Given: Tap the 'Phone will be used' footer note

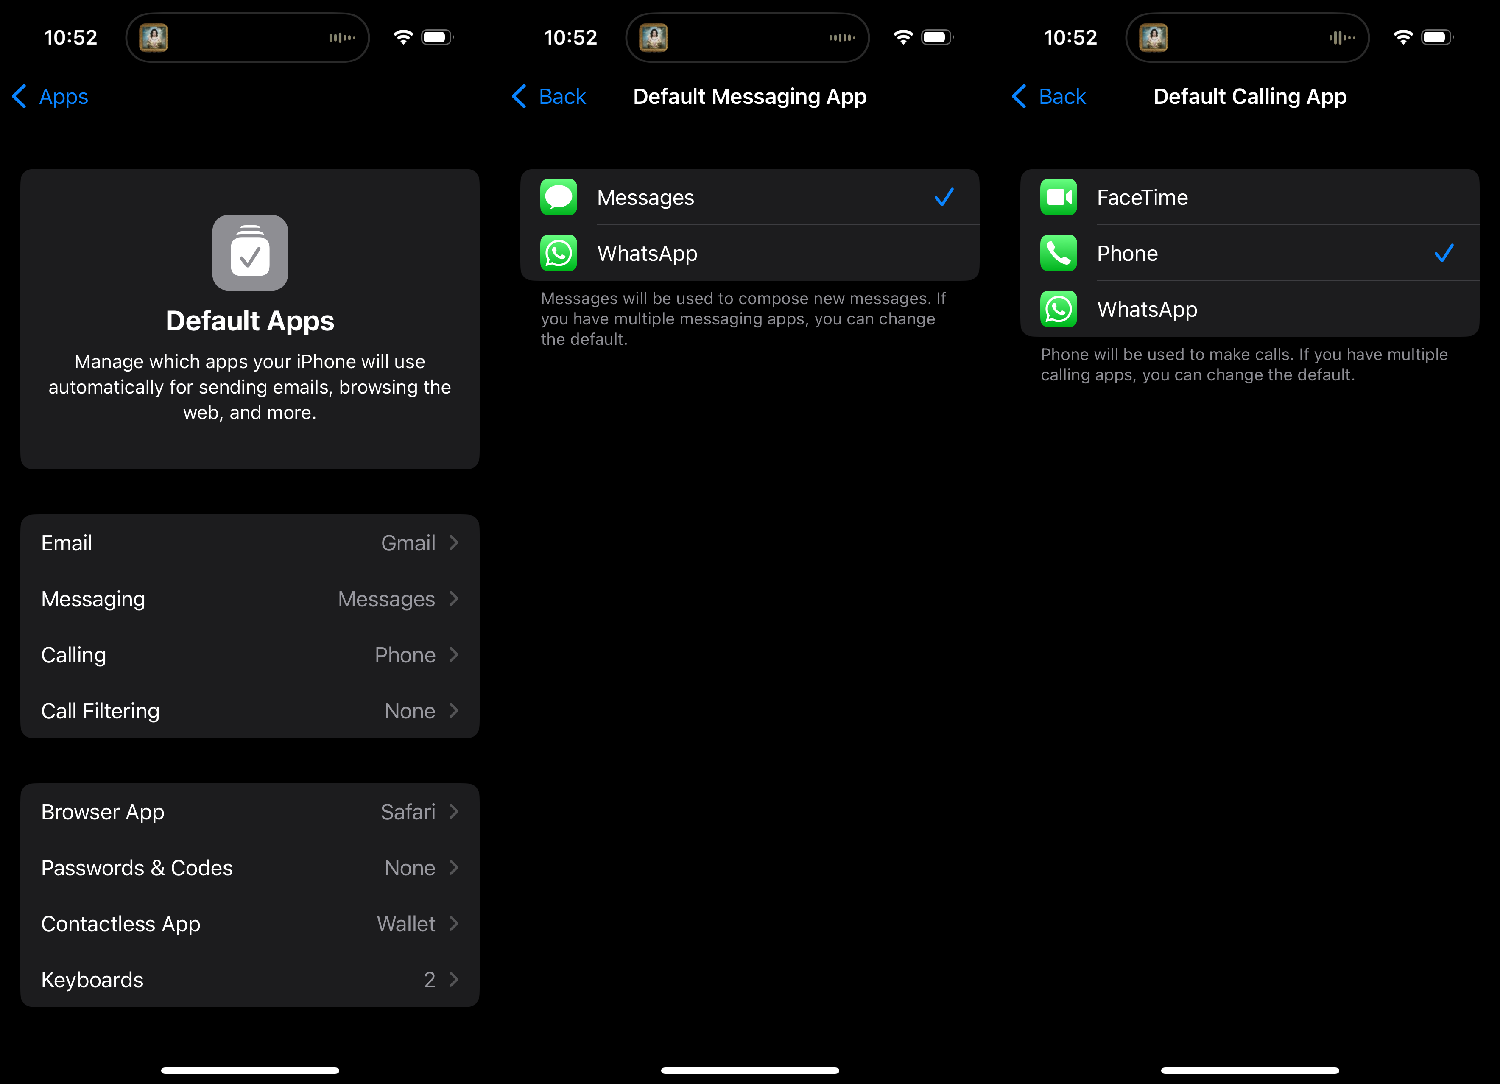Looking at the screenshot, I should click(1244, 364).
